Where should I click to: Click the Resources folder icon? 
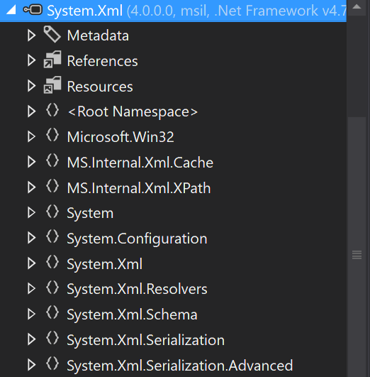[x=52, y=85]
